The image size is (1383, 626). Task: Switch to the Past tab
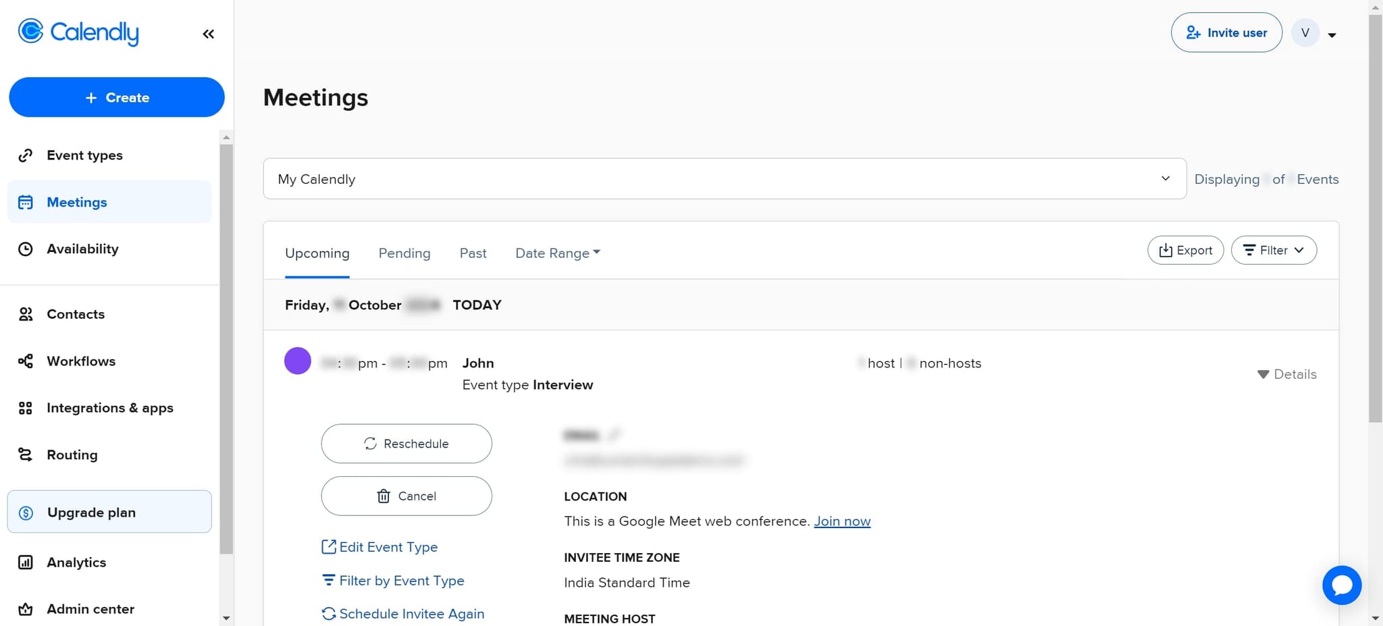(473, 253)
